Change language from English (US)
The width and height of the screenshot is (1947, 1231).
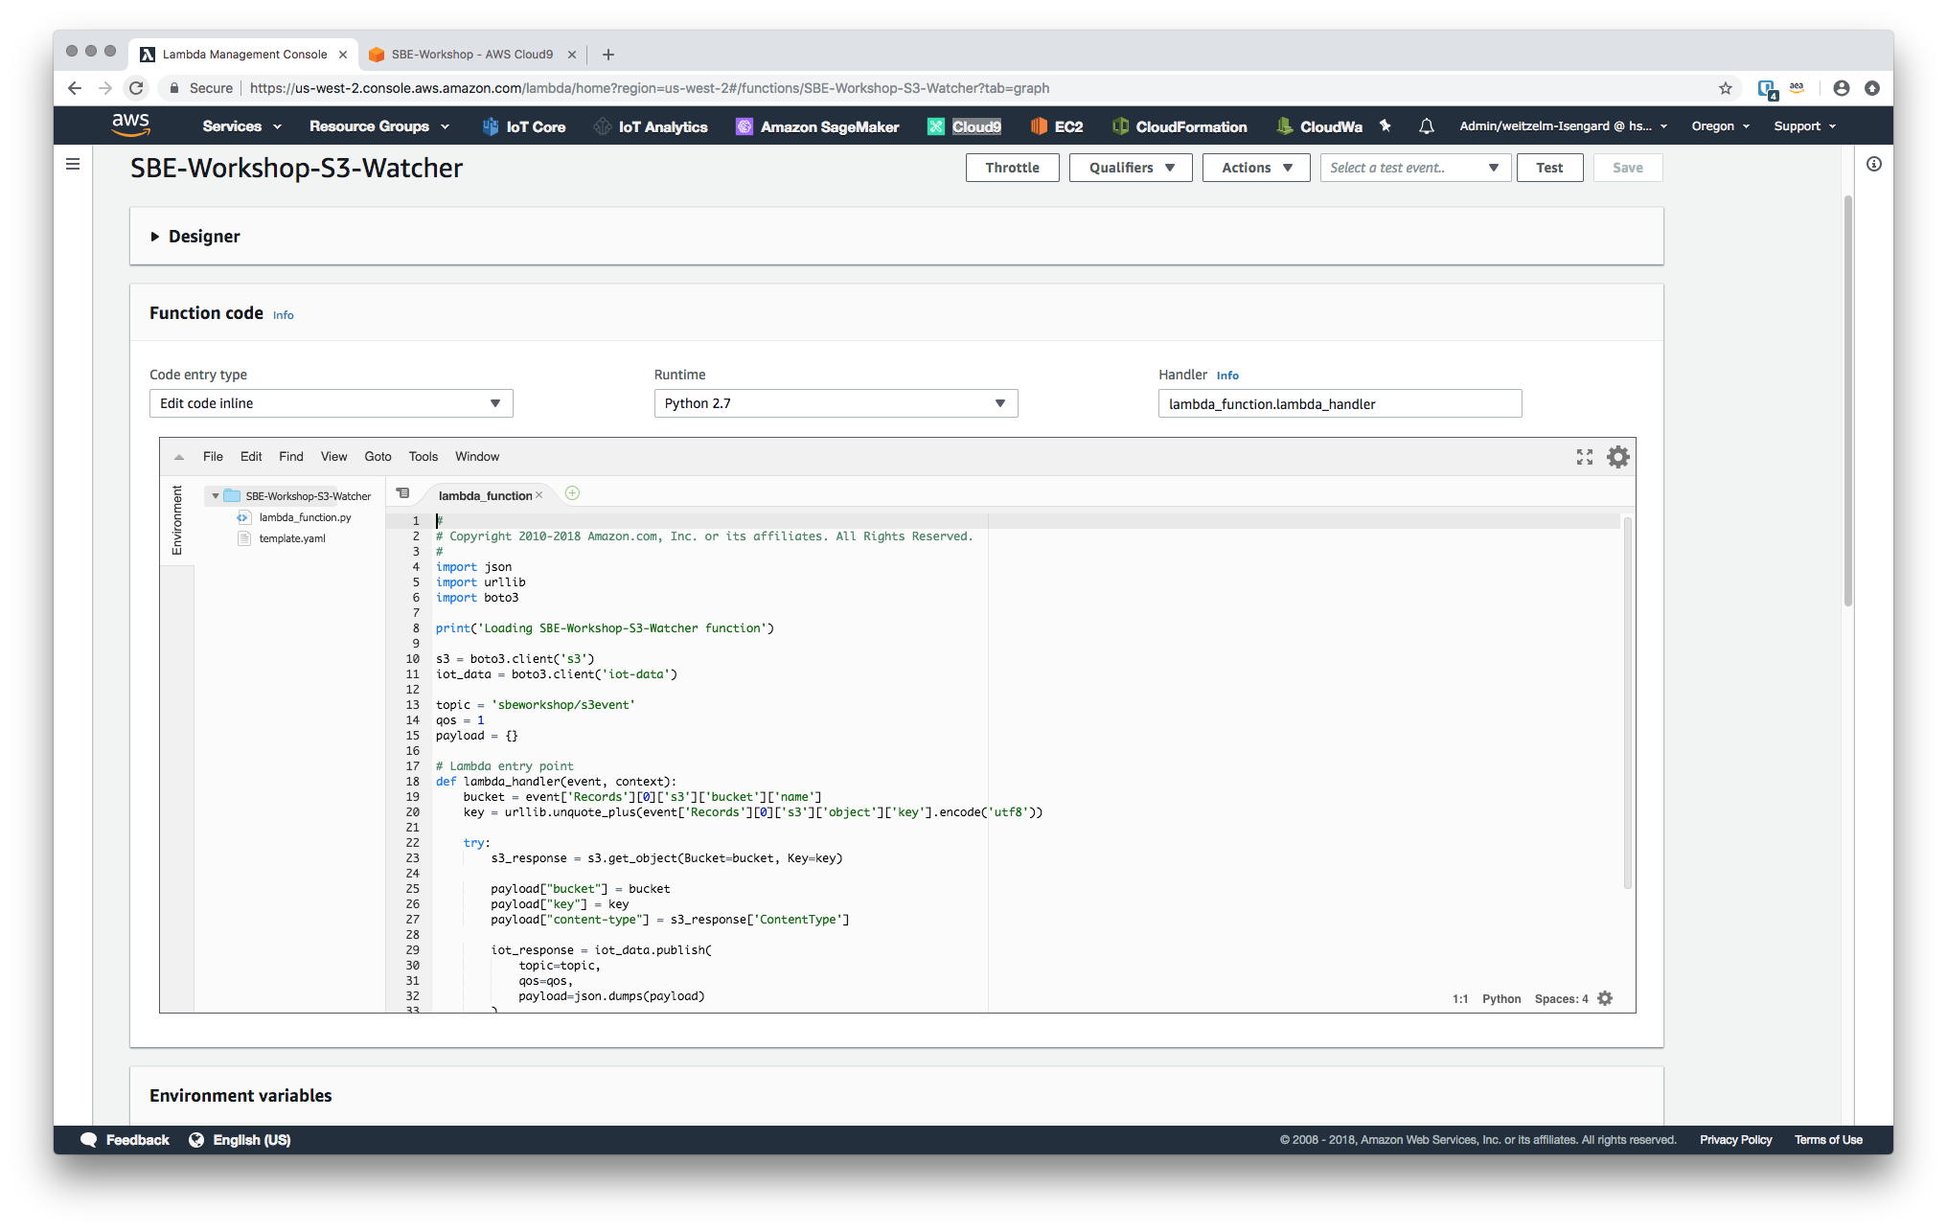(x=241, y=1140)
